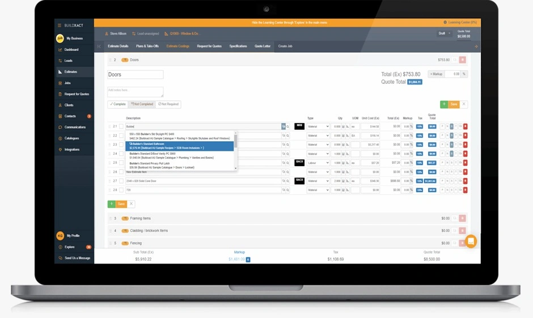The height and width of the screenshot is (318, 533).
Task: Click the Doors category name field
Action: [135, 75]
